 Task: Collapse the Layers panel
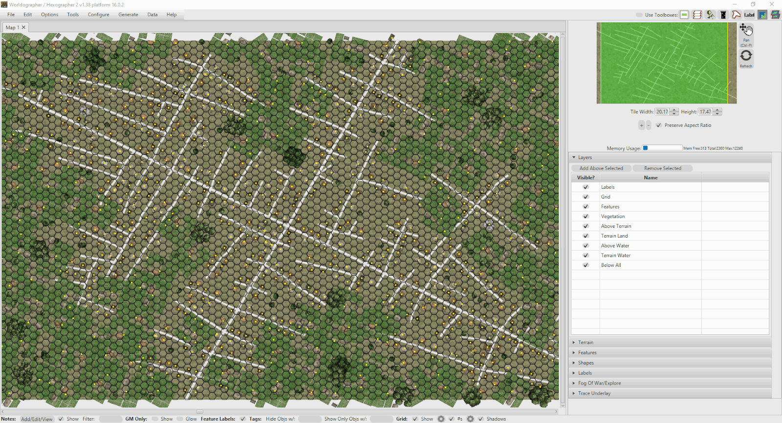coord(670,158)
